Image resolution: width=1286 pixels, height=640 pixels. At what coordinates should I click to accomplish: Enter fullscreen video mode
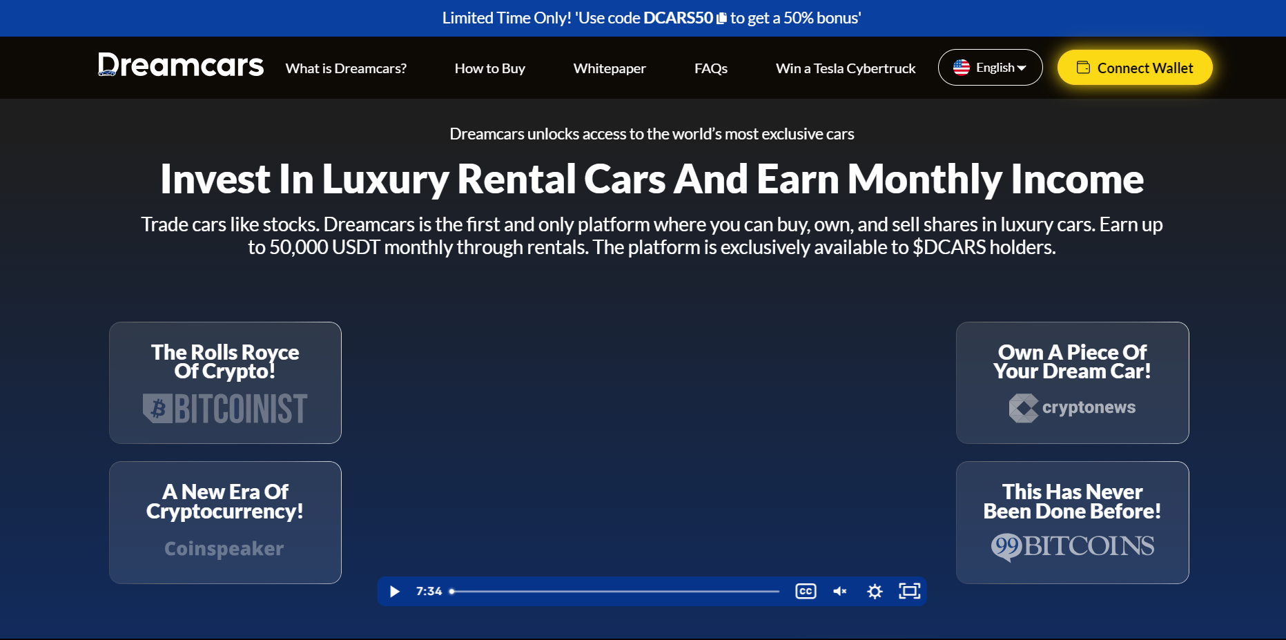[909, 591]
